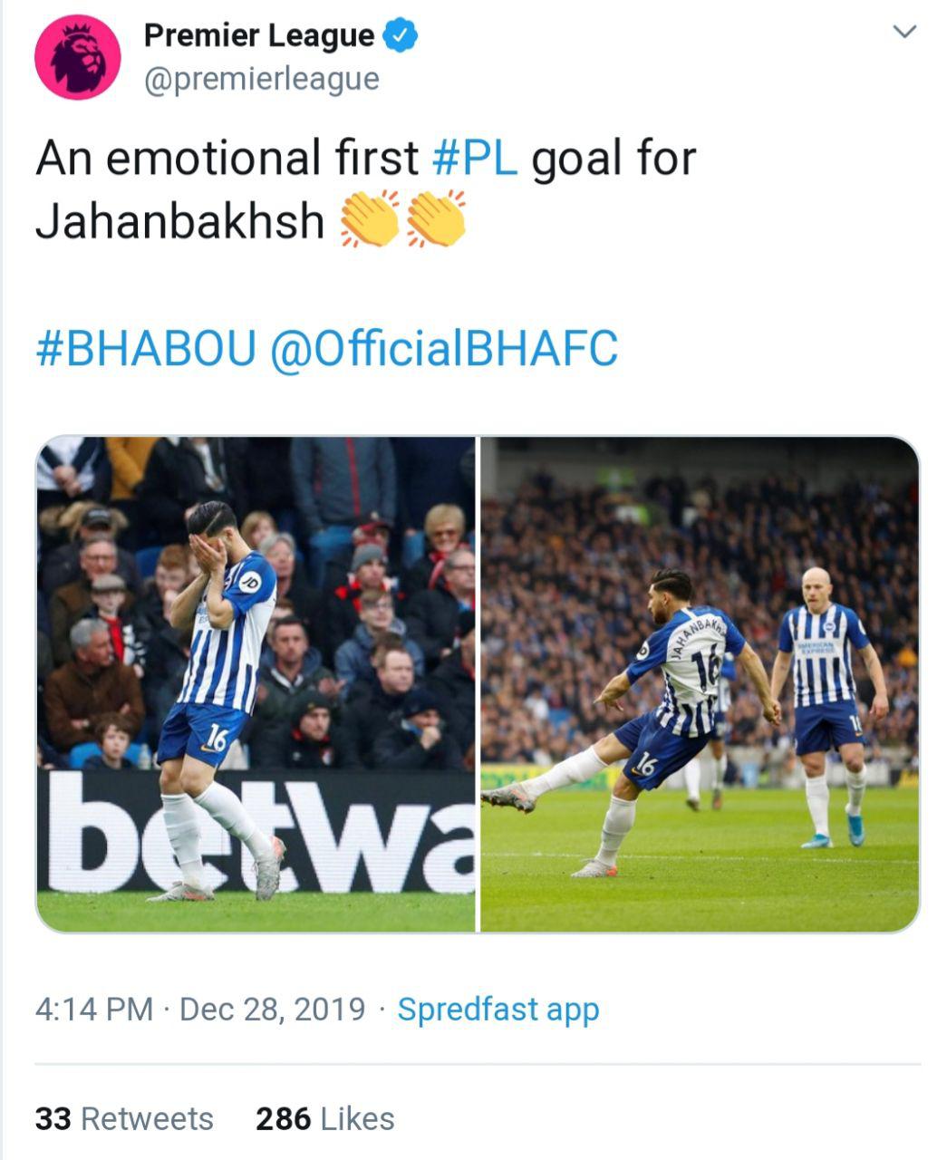Click the "An emotional first" tweet text
The height and width of the screenshot is (1160, 947).
click(227, 158)
